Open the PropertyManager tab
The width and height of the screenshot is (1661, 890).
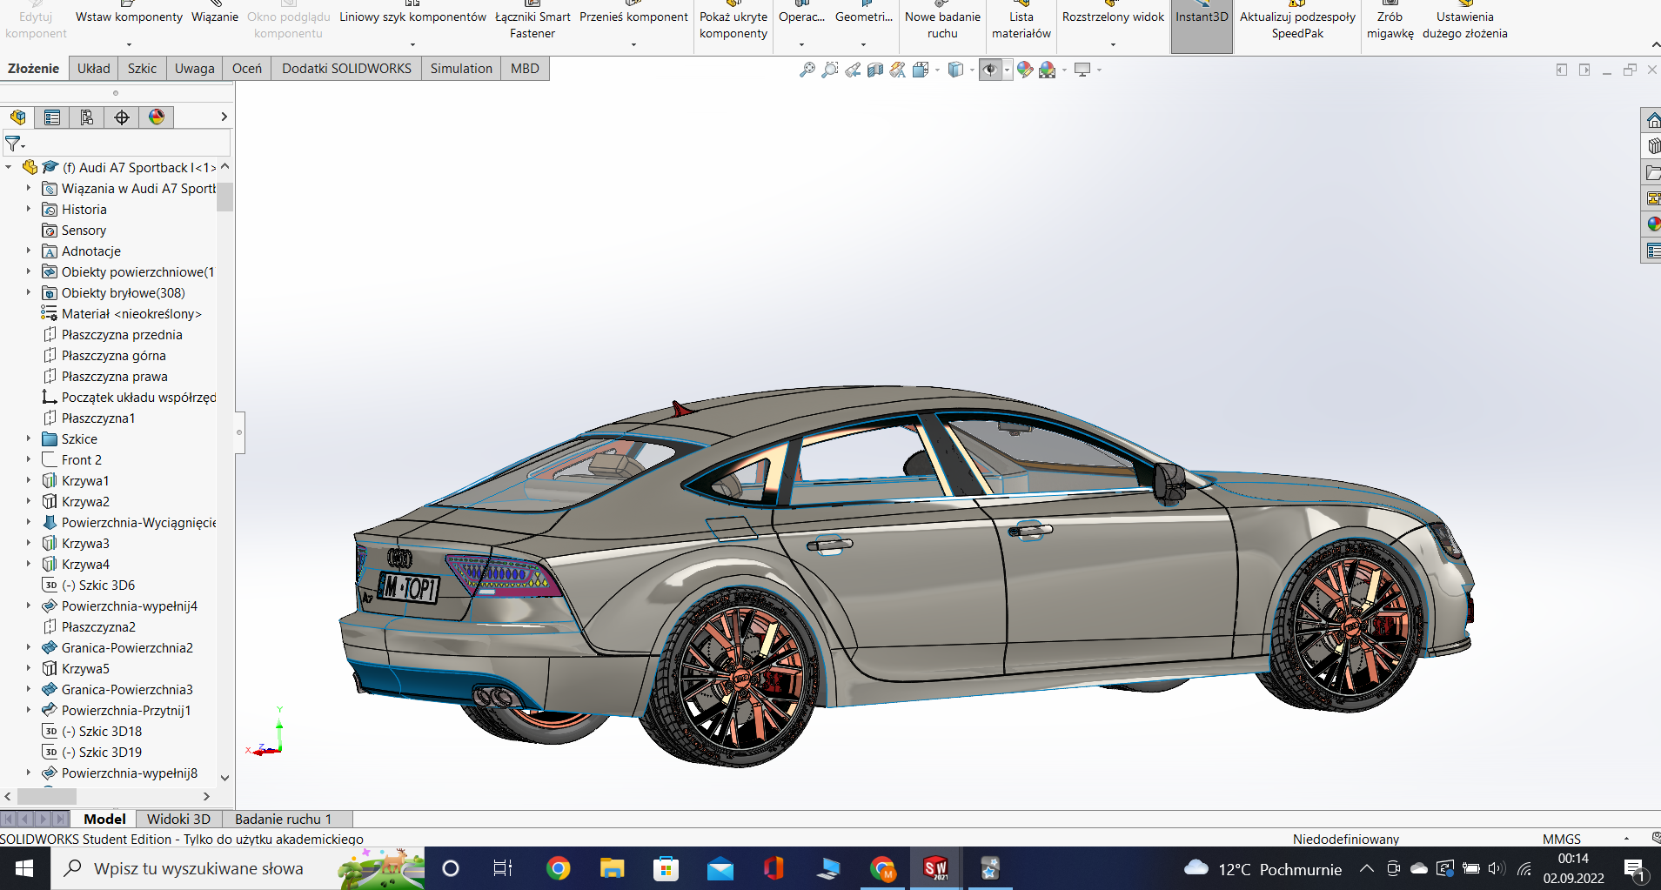tap(52, 117)
